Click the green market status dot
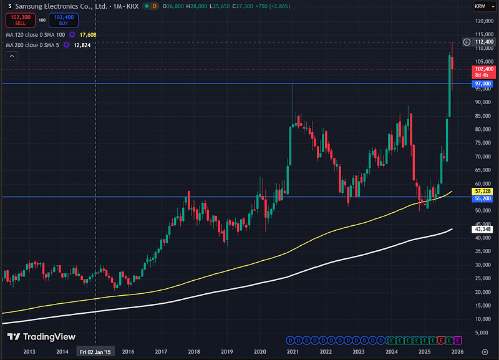 pyautogui.click(x=147, y=6)
